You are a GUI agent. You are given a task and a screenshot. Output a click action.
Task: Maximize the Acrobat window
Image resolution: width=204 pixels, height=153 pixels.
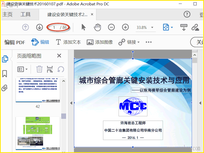(195, 4)
